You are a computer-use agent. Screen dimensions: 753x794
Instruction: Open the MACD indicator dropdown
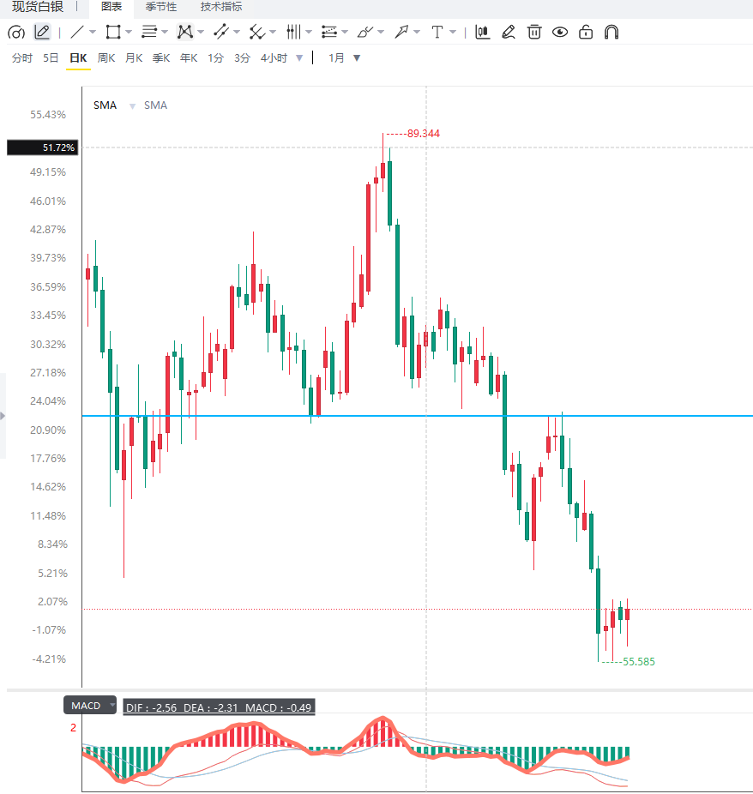pos(90,705)
